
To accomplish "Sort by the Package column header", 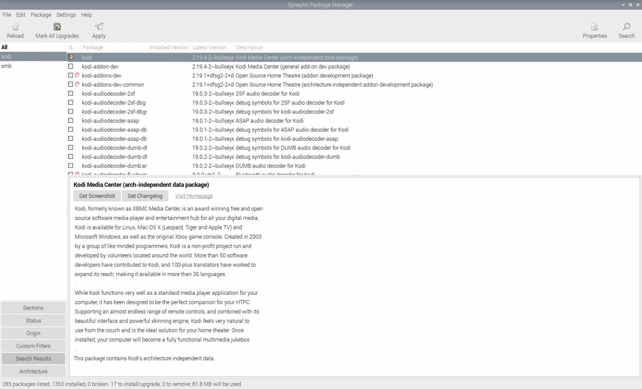I will (114, 47).
